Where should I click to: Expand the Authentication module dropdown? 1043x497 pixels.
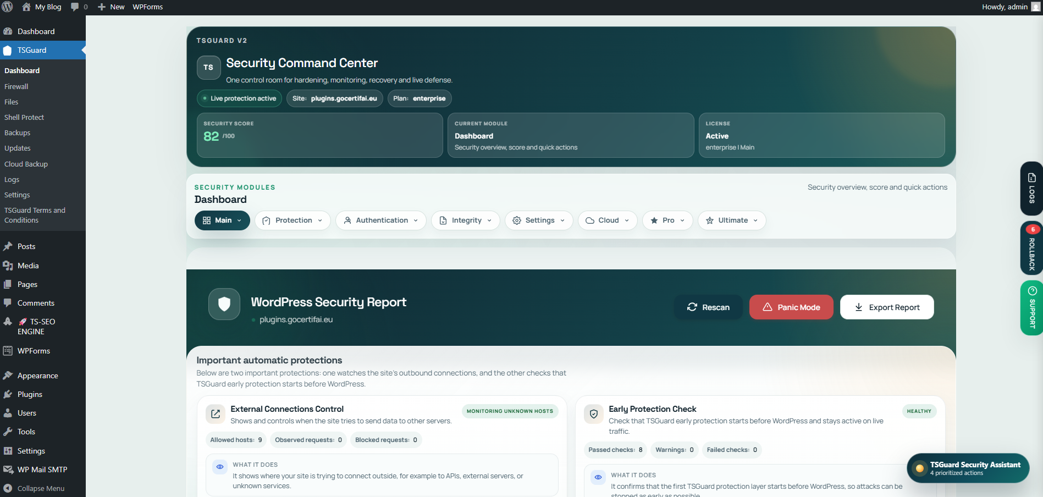pos(381,220)
